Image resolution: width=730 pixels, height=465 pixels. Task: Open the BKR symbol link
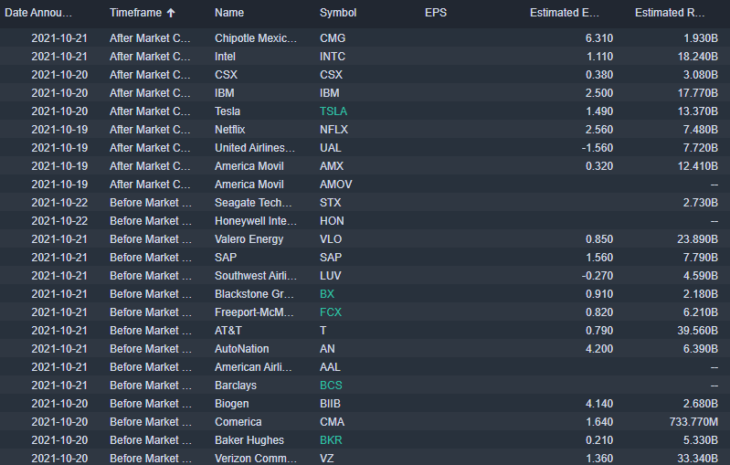point(331,440)
